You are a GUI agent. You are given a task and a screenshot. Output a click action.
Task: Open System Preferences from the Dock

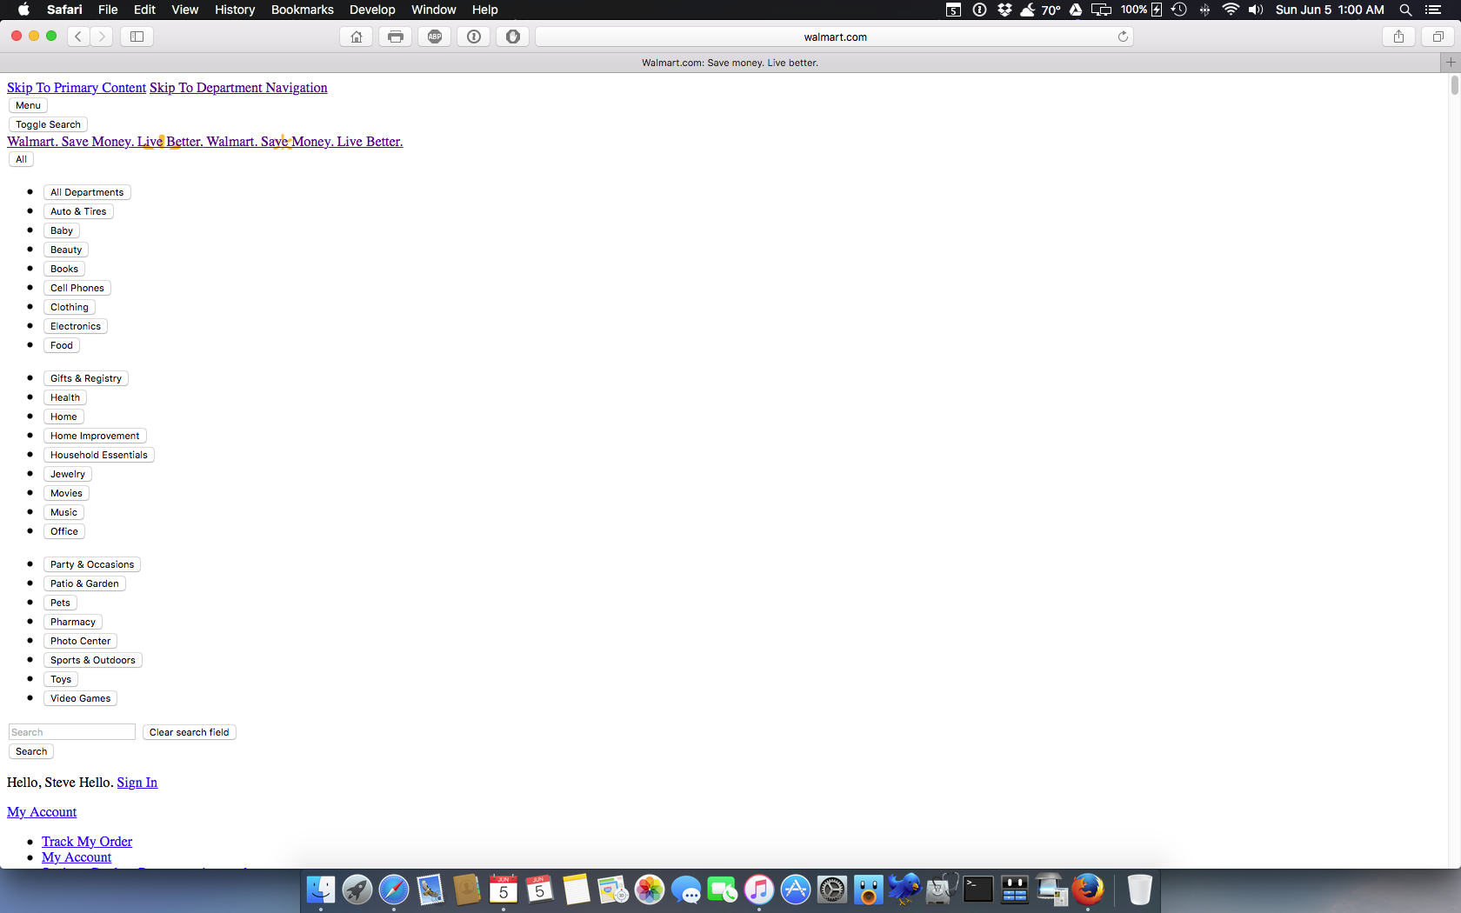point(832,890)
